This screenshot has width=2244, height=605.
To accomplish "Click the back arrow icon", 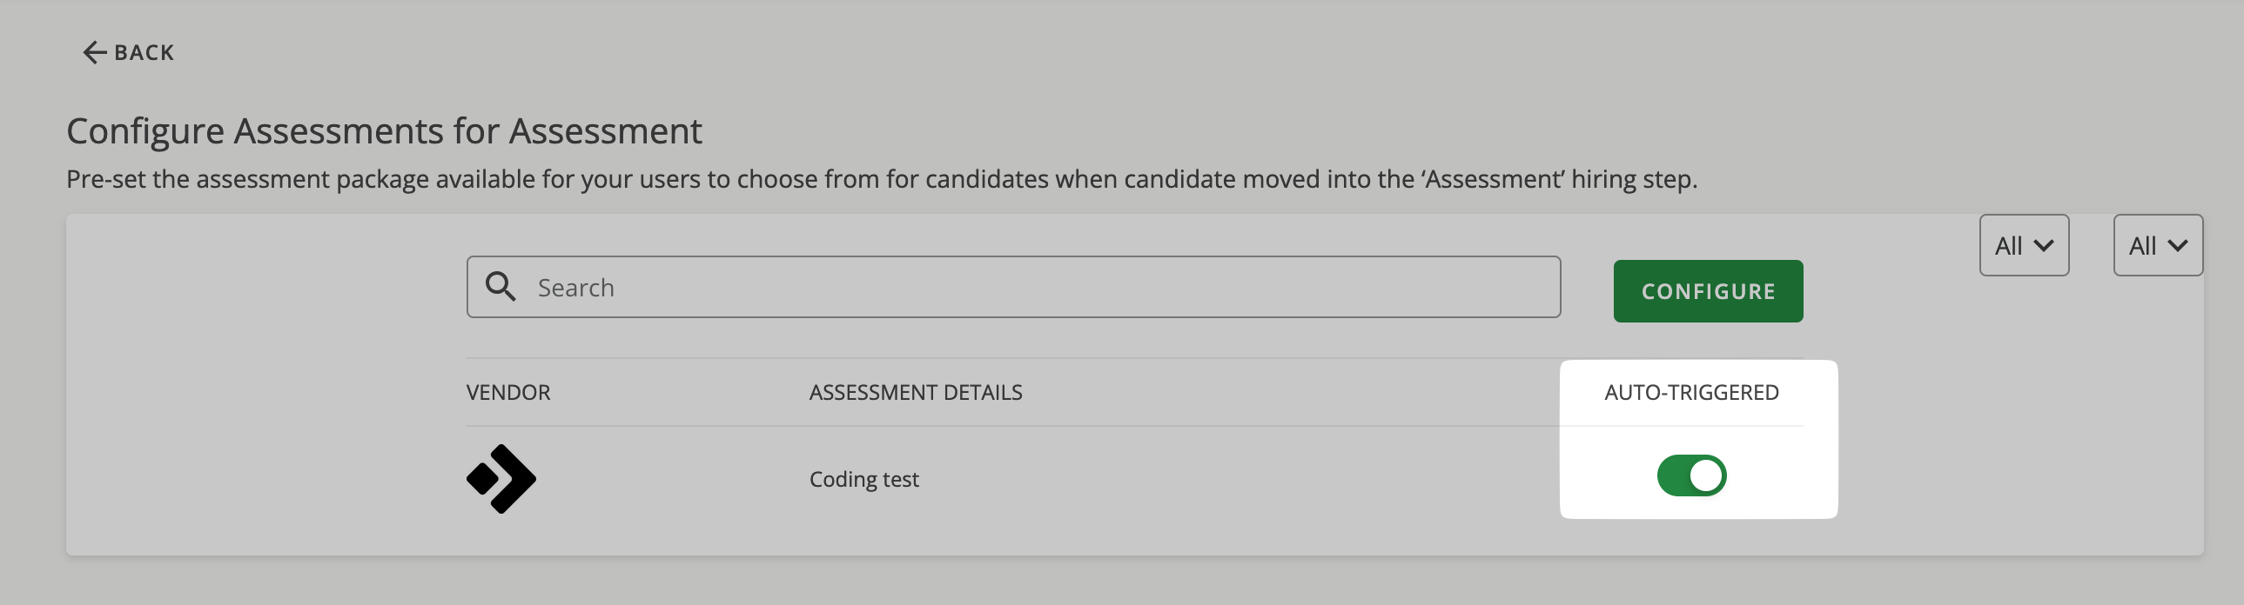I will (x=94, y=53).
